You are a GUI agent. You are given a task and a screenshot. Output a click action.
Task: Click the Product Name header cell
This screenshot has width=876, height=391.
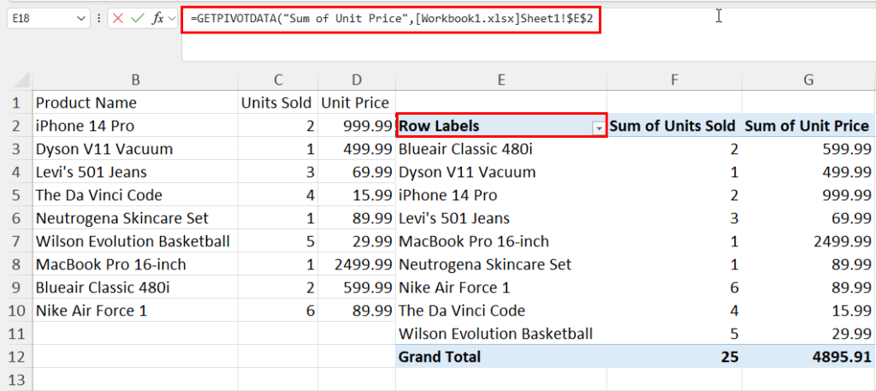click(x=135, y=103)
